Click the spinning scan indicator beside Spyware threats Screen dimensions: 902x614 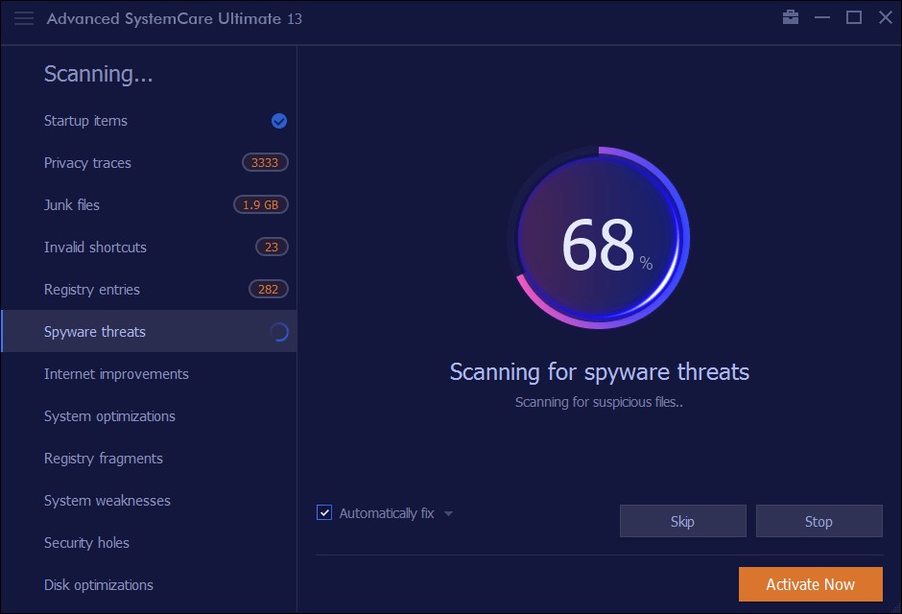(x=278, y=331)
